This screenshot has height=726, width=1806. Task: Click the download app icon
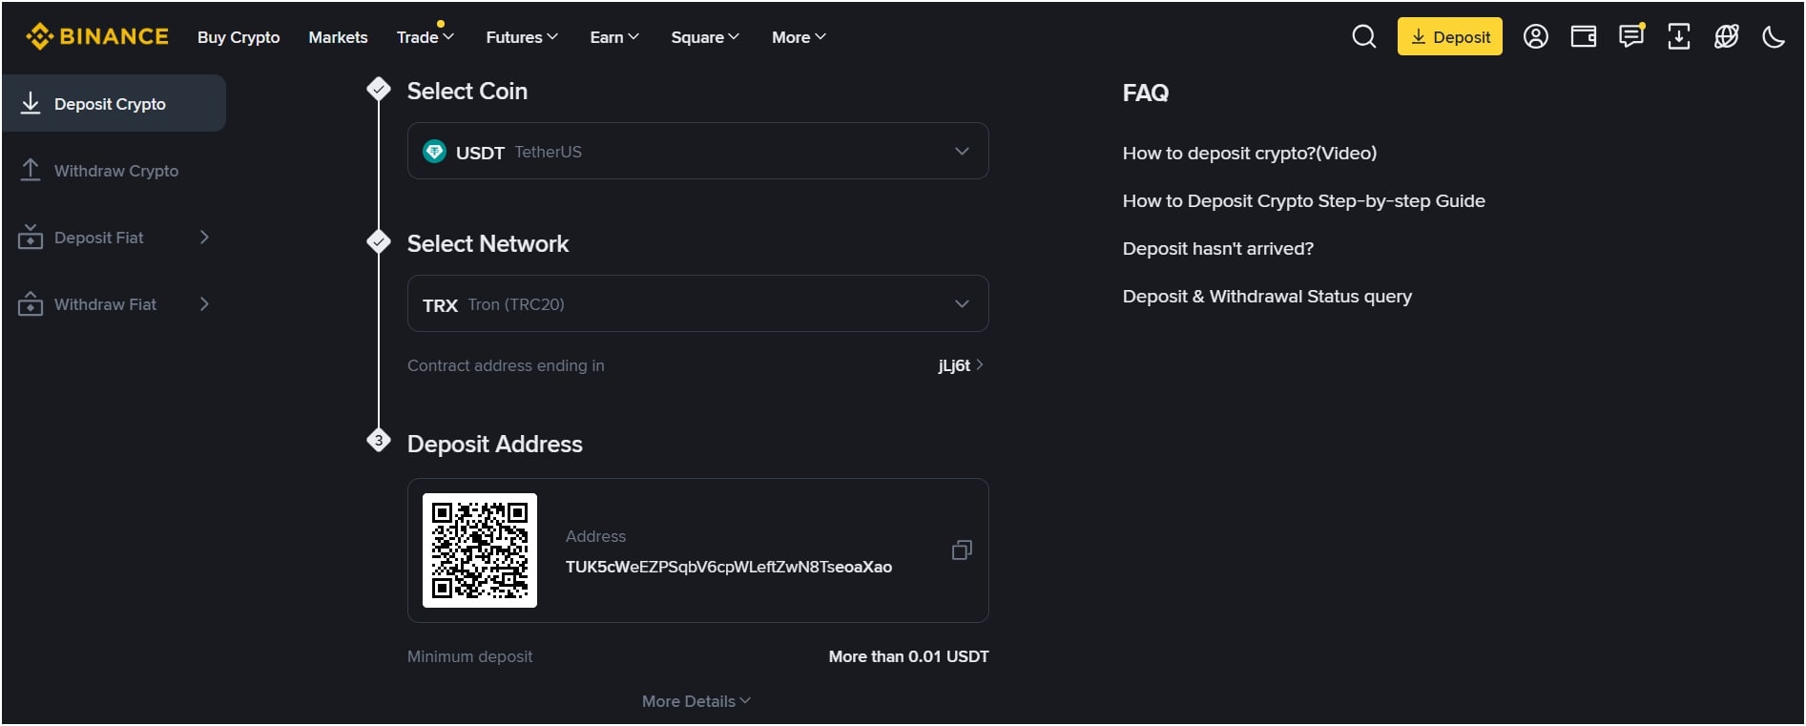click(x=1678, y=36)
